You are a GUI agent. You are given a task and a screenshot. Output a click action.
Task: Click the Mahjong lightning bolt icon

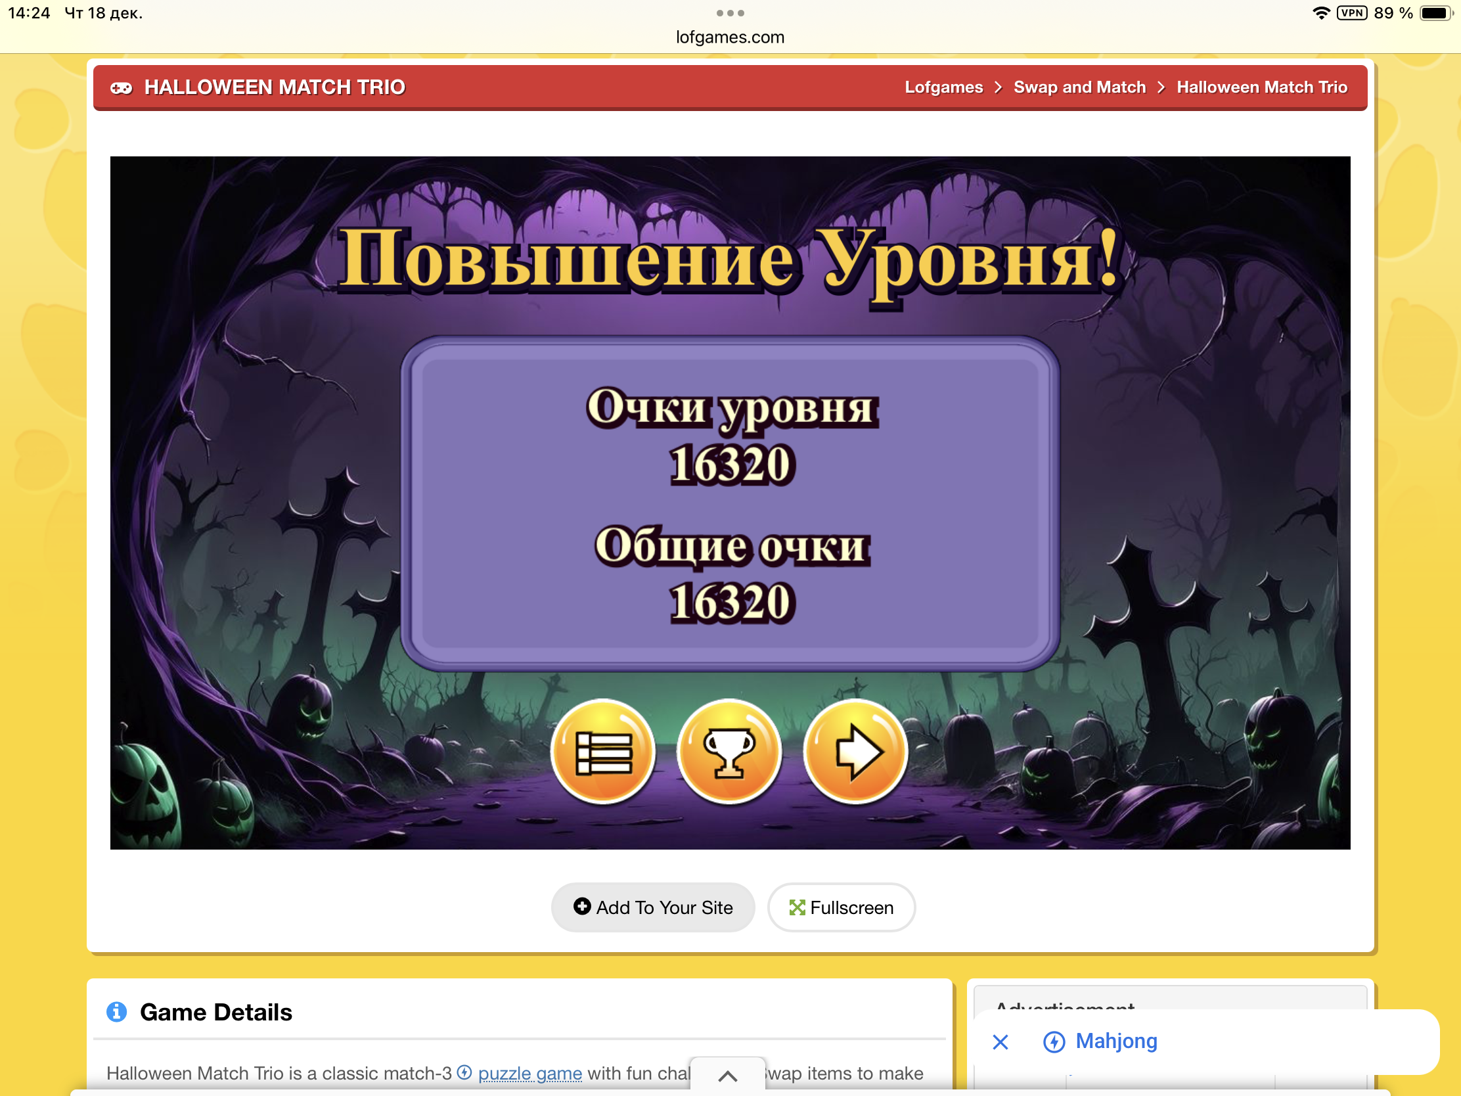click(1054, 1042)
